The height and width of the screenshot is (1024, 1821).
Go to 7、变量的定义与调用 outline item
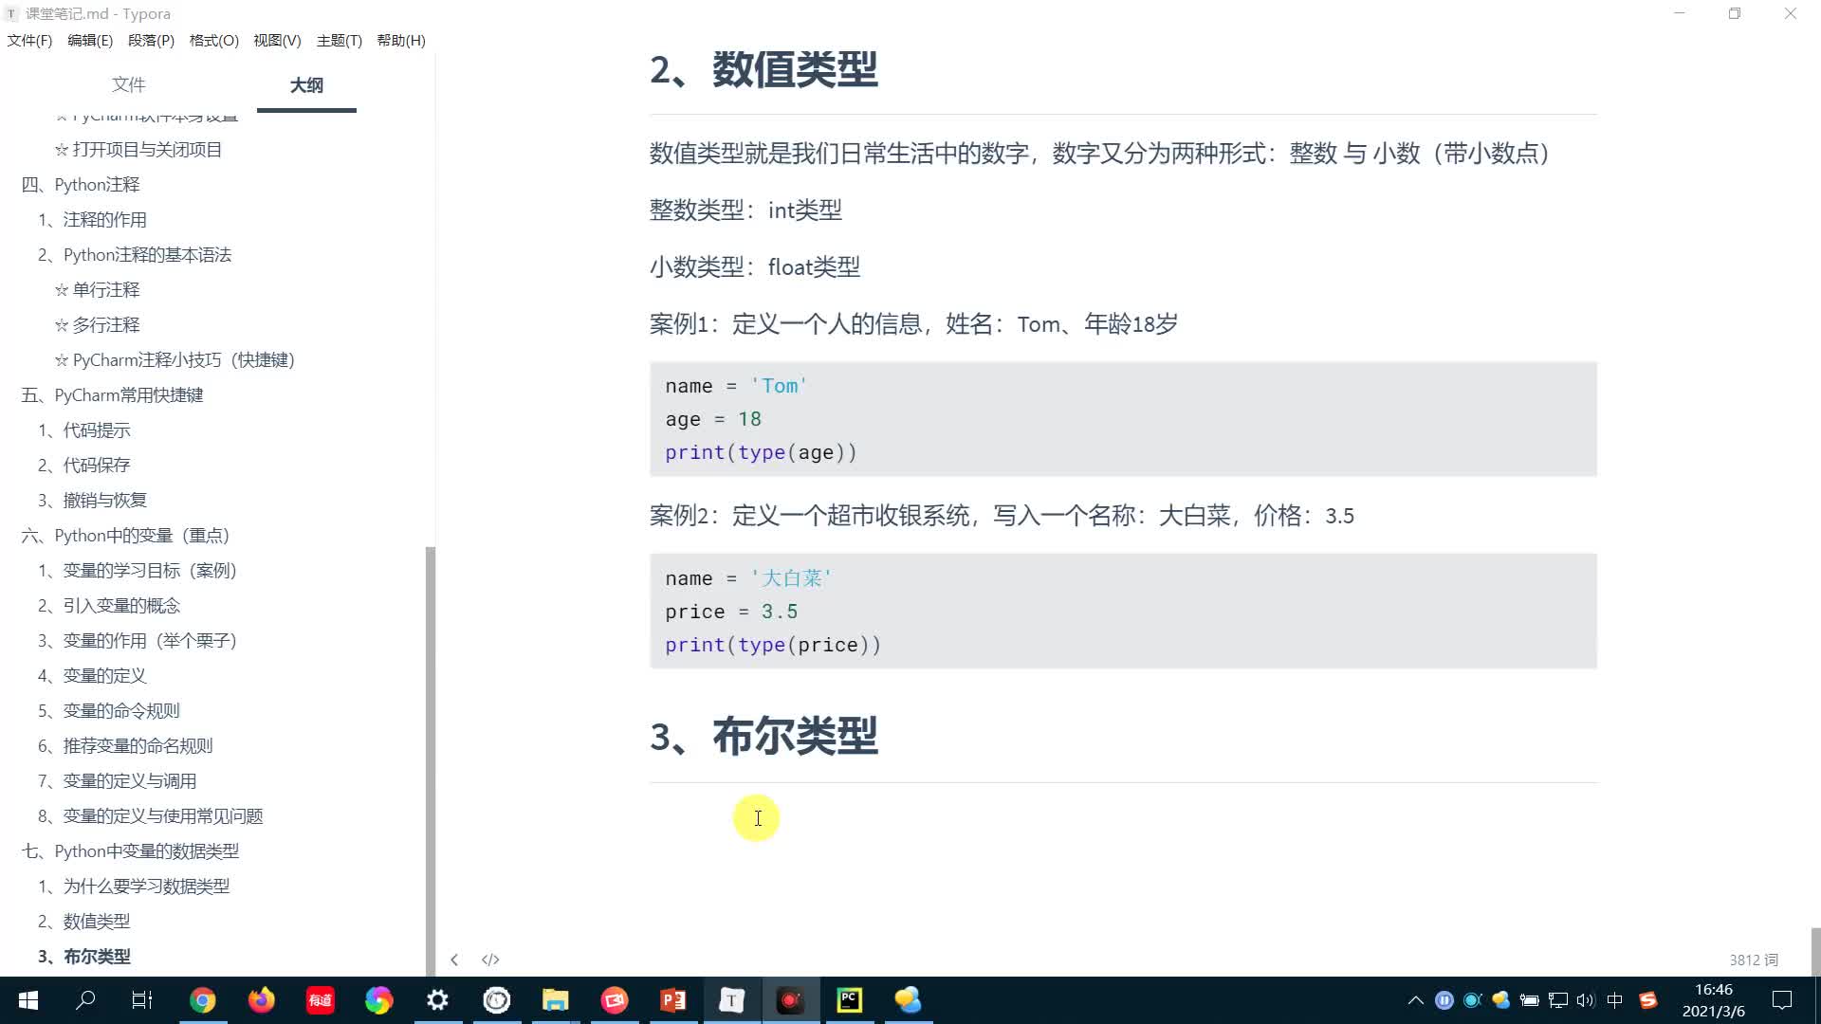tap(117, 781)
